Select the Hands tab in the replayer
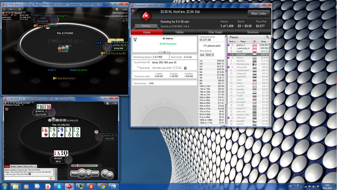 point(13,166)
